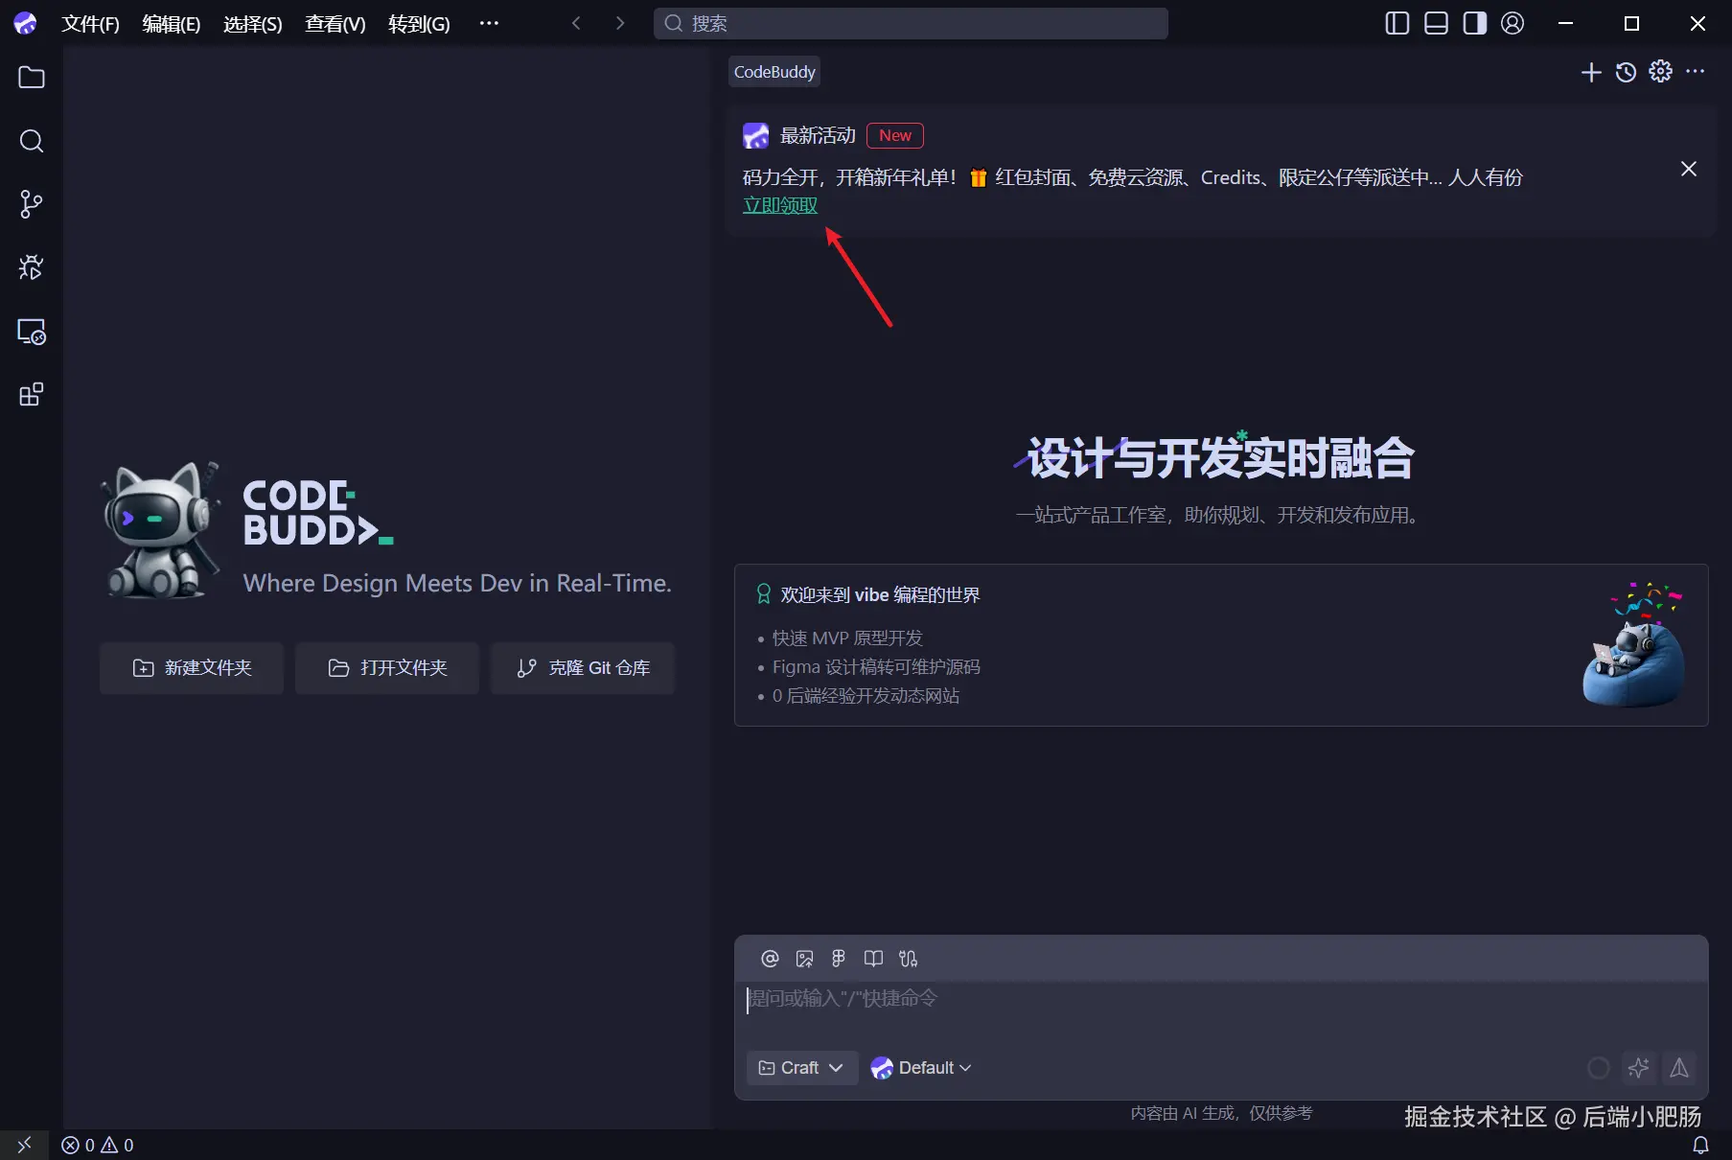
Task: Click the 0 后端经验开发动态网站 bullet
Action: tap(866, 696)
